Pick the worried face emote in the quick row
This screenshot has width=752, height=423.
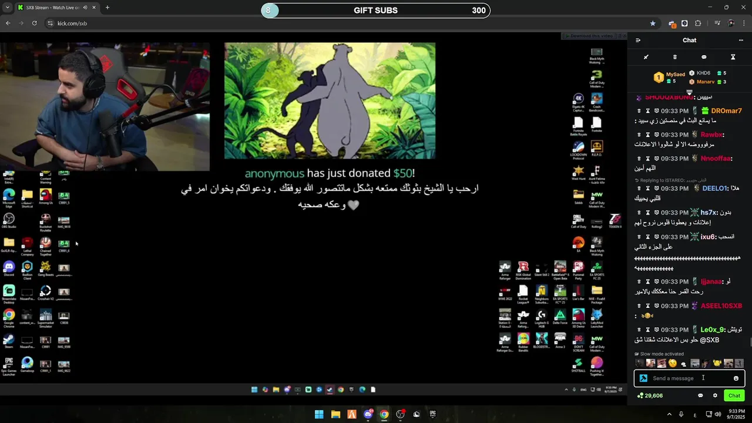click(x=673, y=363)
